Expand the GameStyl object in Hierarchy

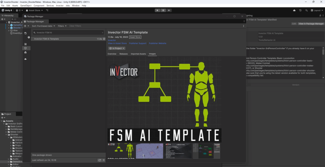9,25
